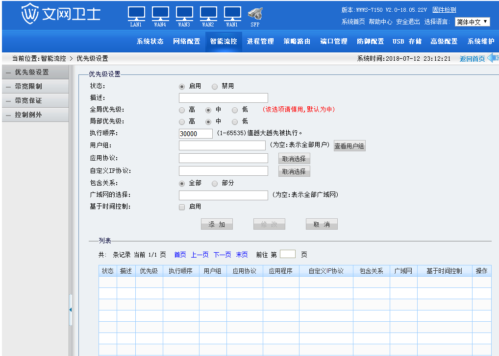Open the 简体中文 language dropdown
This screenshot has height=356, width=499.
(472, 22)
